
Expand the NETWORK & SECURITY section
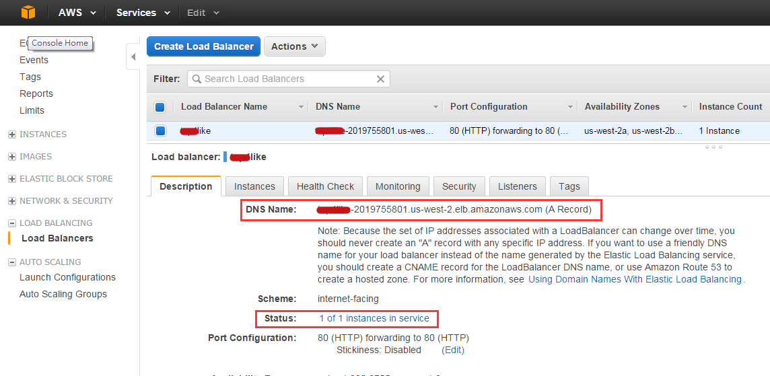pos(12,200)
